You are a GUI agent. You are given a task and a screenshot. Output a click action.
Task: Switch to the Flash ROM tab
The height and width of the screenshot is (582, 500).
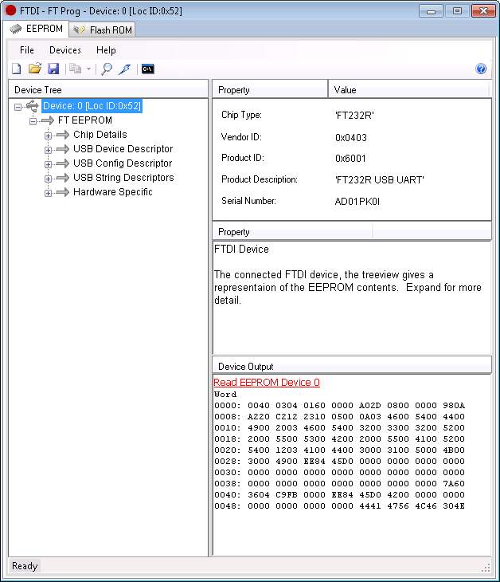[x=103, y=29]
